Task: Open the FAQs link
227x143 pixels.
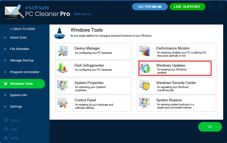Action: click(x=15, y=138)
